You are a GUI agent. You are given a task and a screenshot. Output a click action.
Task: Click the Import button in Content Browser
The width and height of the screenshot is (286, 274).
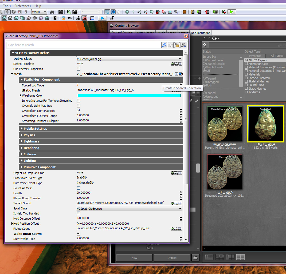tap(172, 258)
